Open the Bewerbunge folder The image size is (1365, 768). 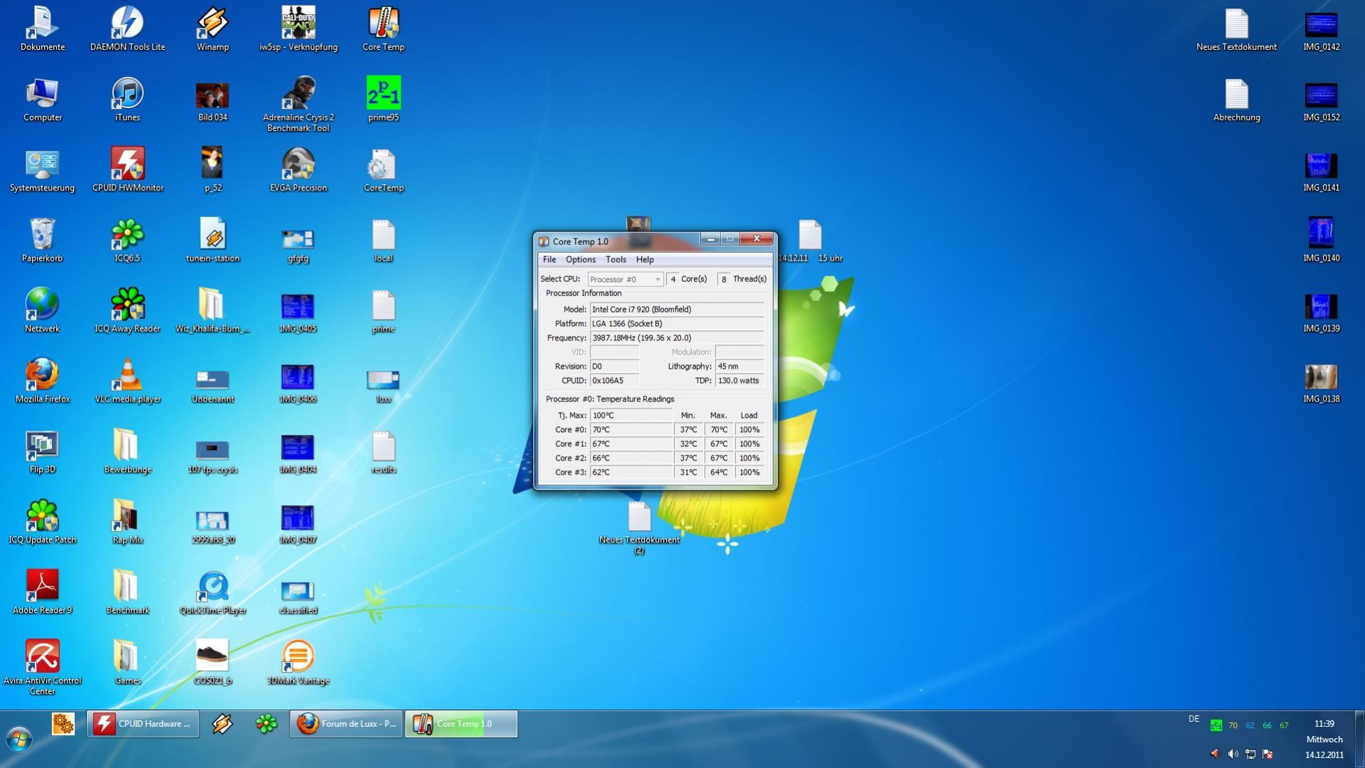(127, 451)
